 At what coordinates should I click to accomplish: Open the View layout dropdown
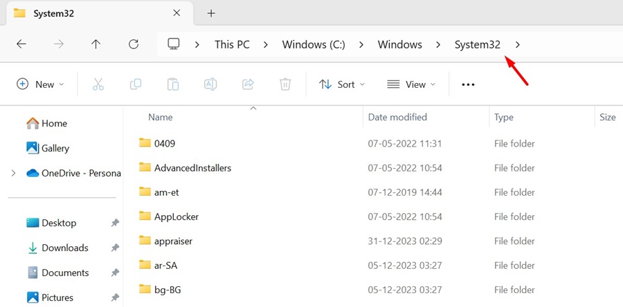pos(411,84)
